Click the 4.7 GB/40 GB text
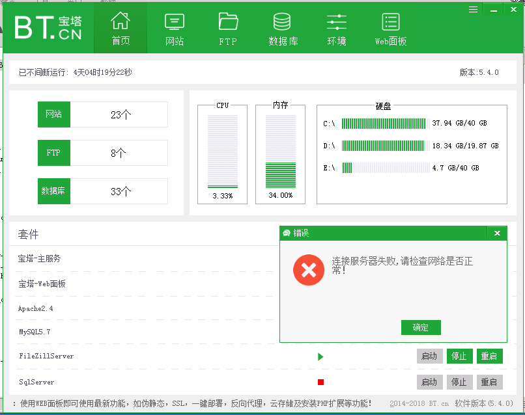The image size is (525, 415). (455, 168)
